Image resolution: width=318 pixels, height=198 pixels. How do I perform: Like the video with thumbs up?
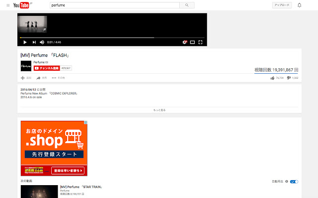pos(272,78)
